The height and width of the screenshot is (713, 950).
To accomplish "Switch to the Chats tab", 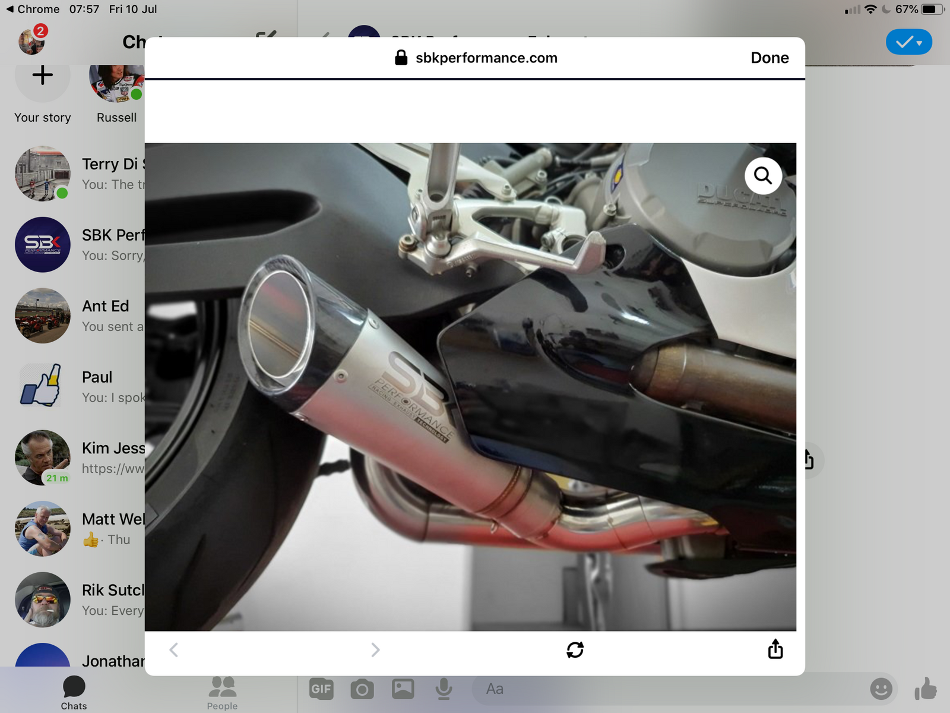I will point(74,692).
